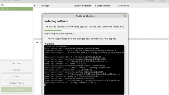Open the Origin filter
Viewport: 169px width, 95px height.
pyautogui.click(x=16, y=77)
